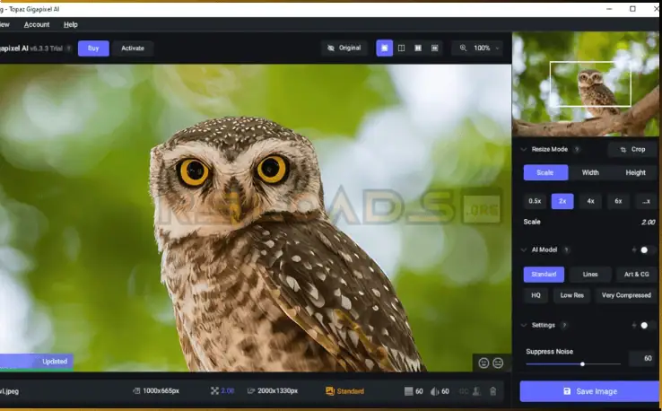Viewport: 662px width, 411px height.
Task: Toggle the AI Model auto switch
Action: click(646, 249)
